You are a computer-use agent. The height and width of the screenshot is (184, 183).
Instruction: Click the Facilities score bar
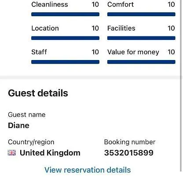pyautogui.click(x=141, y=38)
